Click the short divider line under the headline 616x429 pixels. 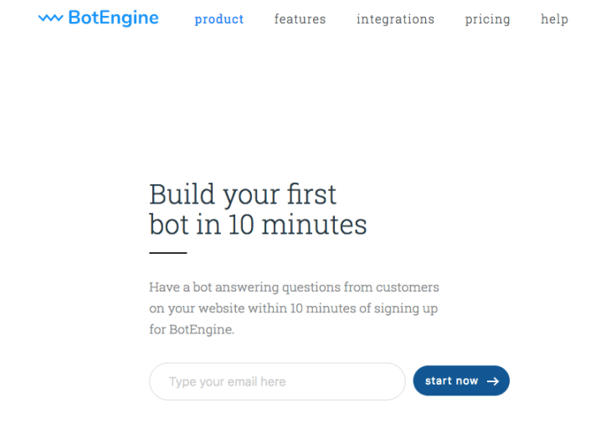tap(167, 253)
